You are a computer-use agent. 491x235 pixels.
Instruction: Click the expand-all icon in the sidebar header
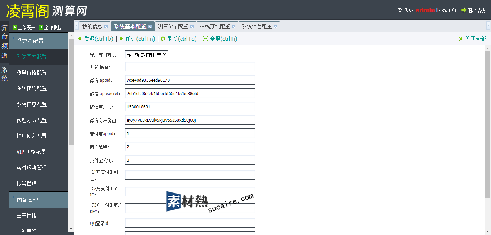[15, 27]
